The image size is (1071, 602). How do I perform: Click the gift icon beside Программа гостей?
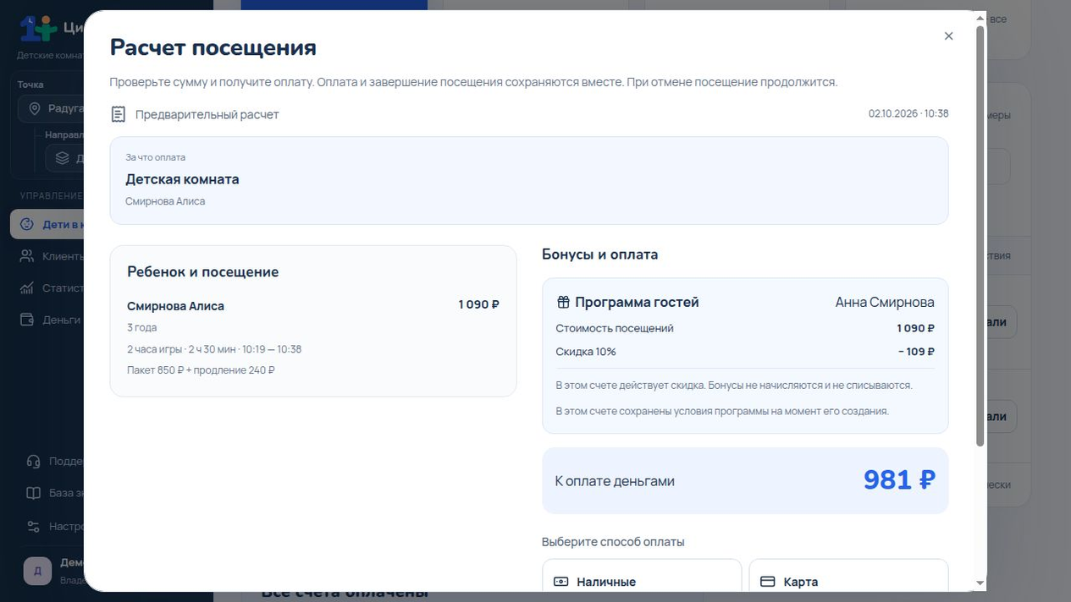click(x=563, y=302)
